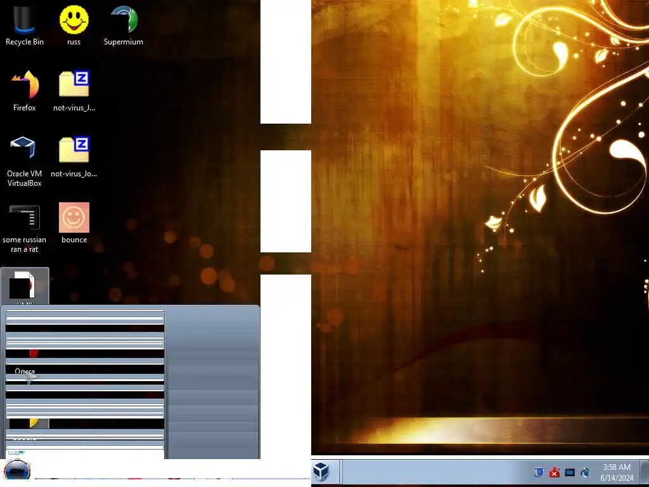Image resolution: width=649 pixels, height=487 pixels.
Task: Click the Show Desktop strip at the taskbar end
Action: click(x=645, y=472)
